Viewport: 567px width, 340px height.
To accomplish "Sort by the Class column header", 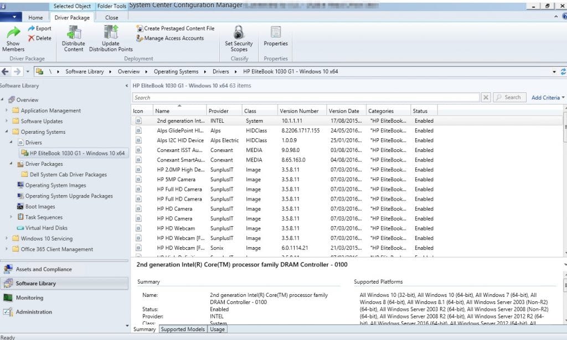I will [x=260, y=111].
